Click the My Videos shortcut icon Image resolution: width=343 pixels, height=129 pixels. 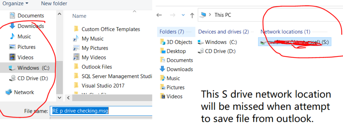[x=76, y=57]
